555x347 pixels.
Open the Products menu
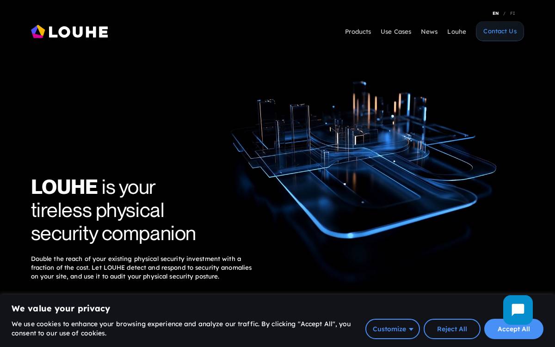358,31
